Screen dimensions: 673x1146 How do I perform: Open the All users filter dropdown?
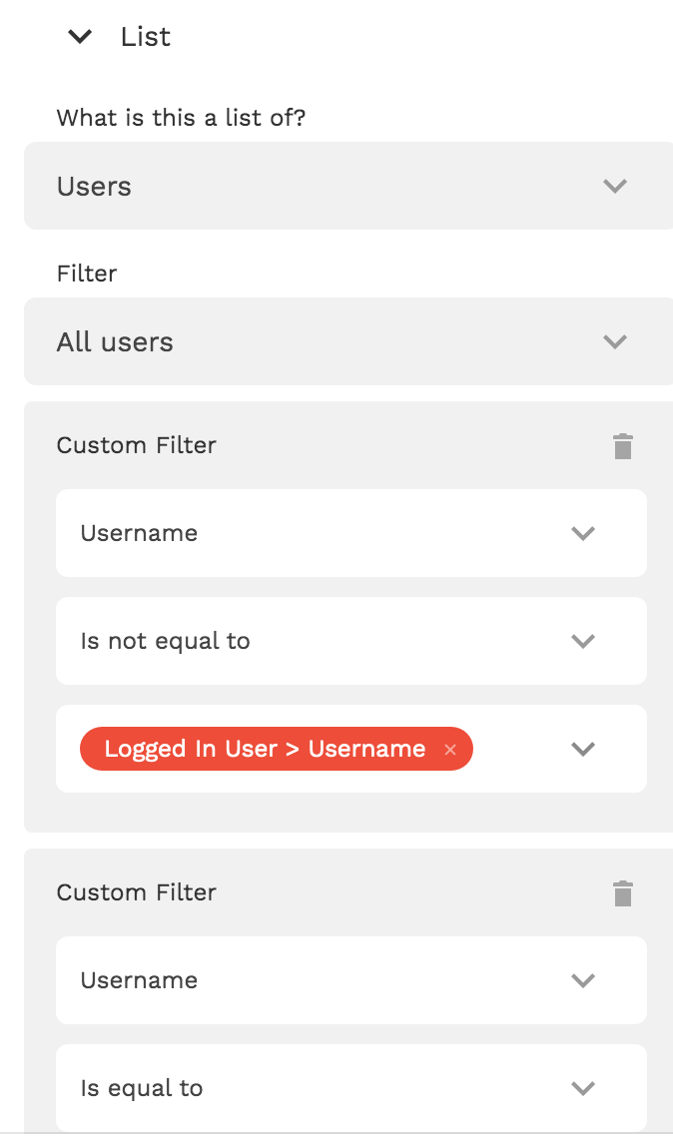(x=300, y=342)
